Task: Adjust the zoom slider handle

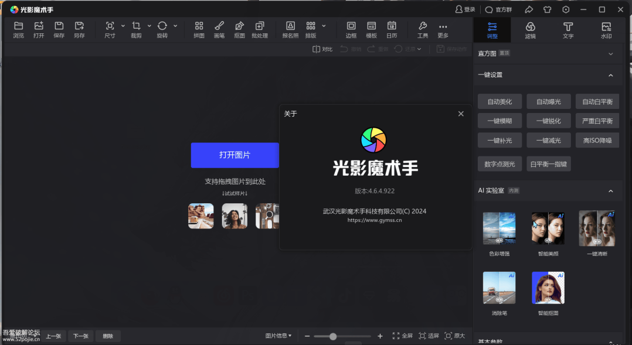Action: point(333,336)
